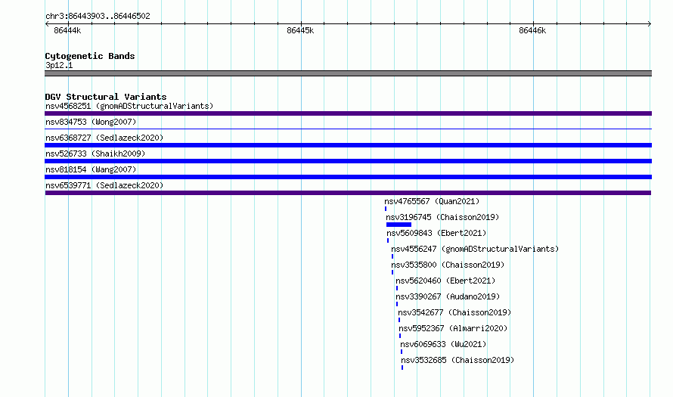Viewport: 673px width, 397px height.
Task: Click the 86446k ruler tick label
Action: click(532, 30)
